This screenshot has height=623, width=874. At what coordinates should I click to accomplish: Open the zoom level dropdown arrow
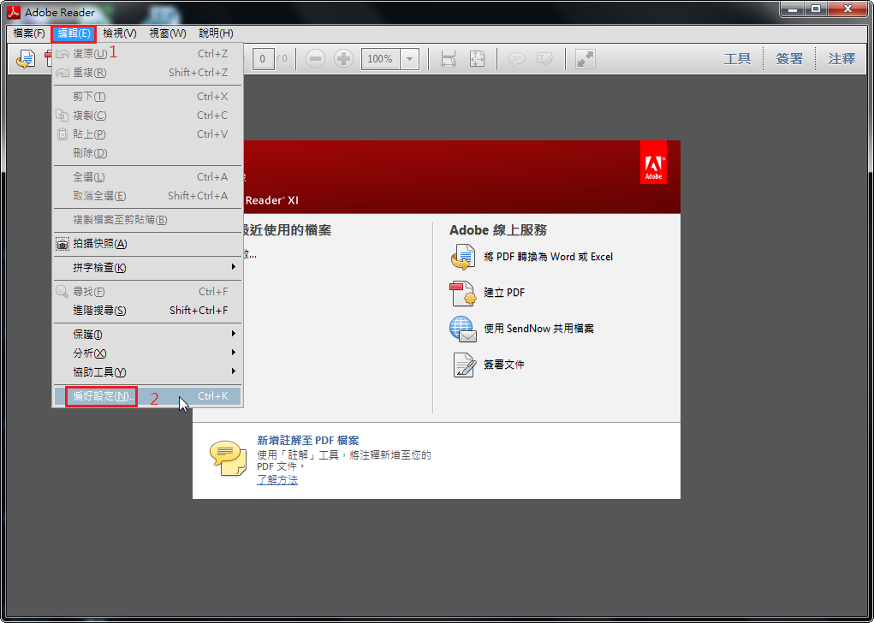tap(410, 58)
